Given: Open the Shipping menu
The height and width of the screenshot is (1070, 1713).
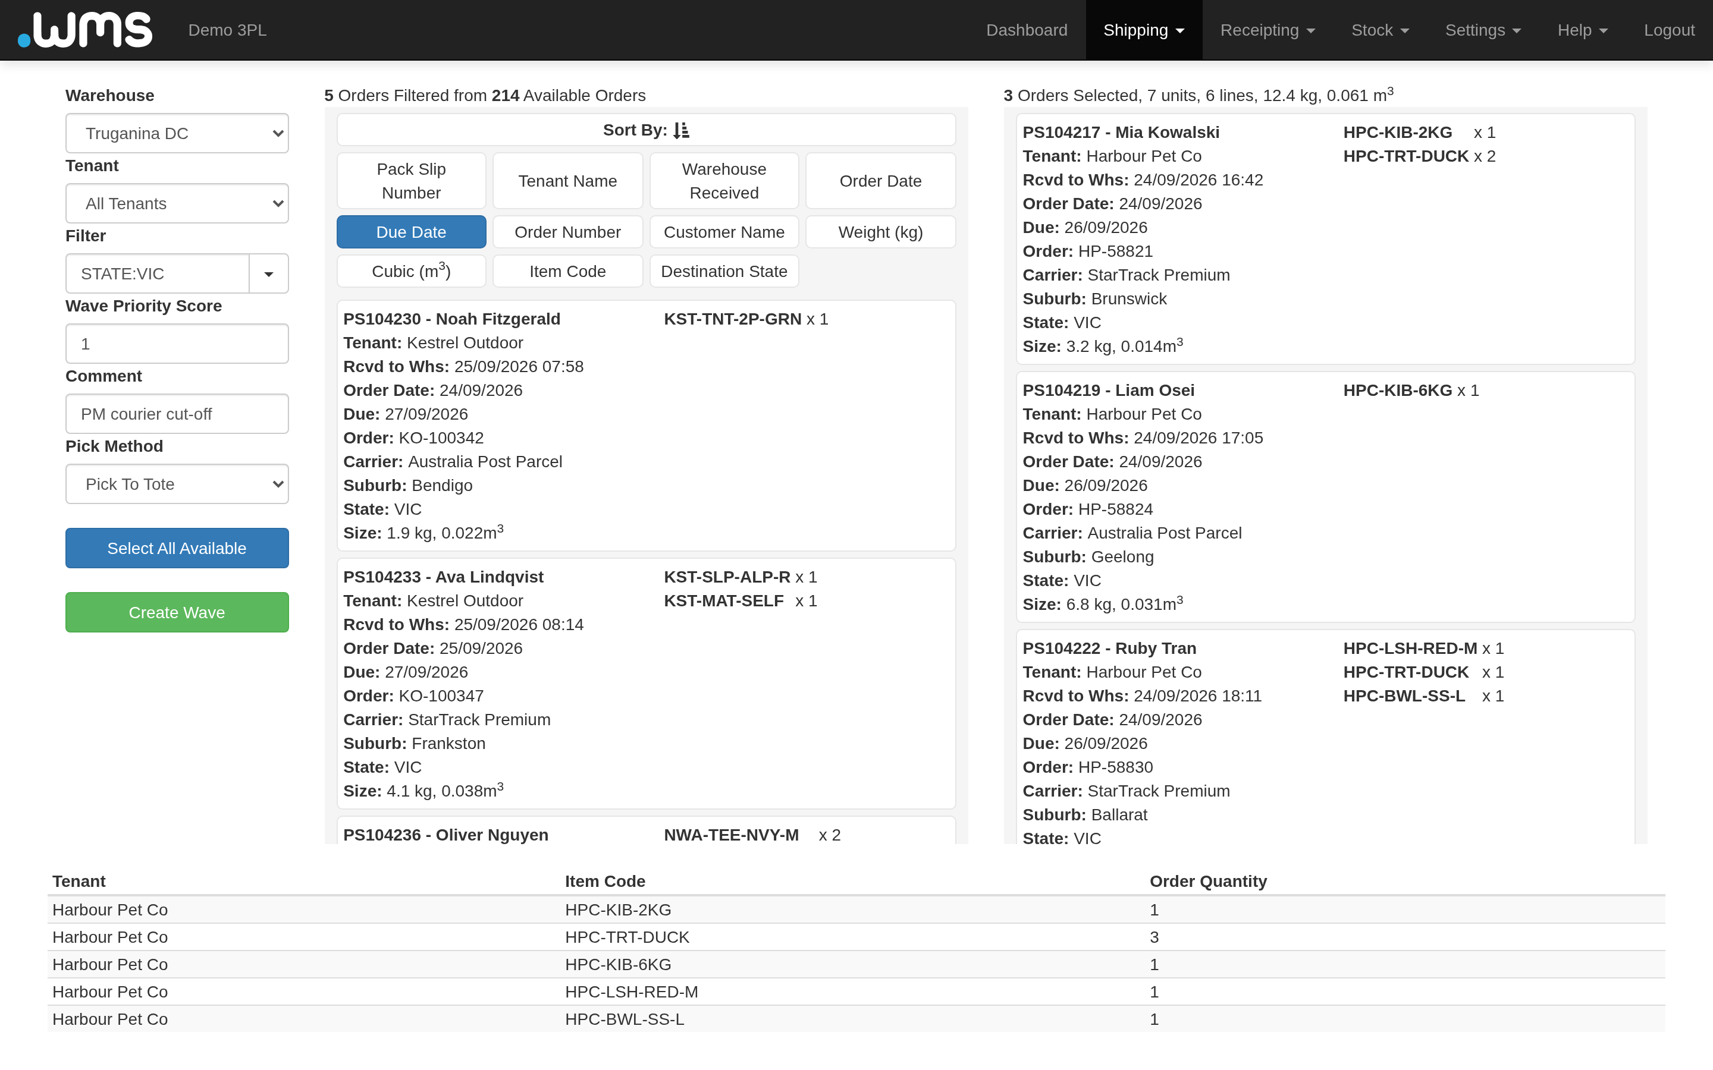Looking at the screenshot, I should (1144, 30).
